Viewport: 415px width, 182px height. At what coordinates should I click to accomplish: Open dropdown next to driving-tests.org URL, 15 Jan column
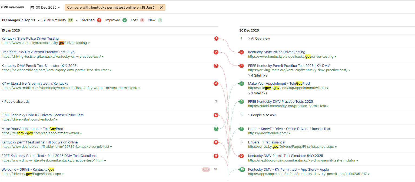point(103,57)
